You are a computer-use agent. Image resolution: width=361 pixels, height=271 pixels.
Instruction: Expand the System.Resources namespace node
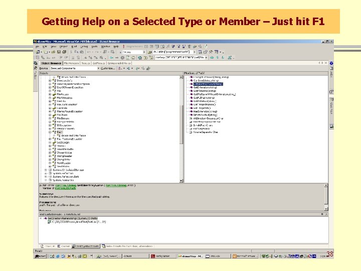(46, 180)
